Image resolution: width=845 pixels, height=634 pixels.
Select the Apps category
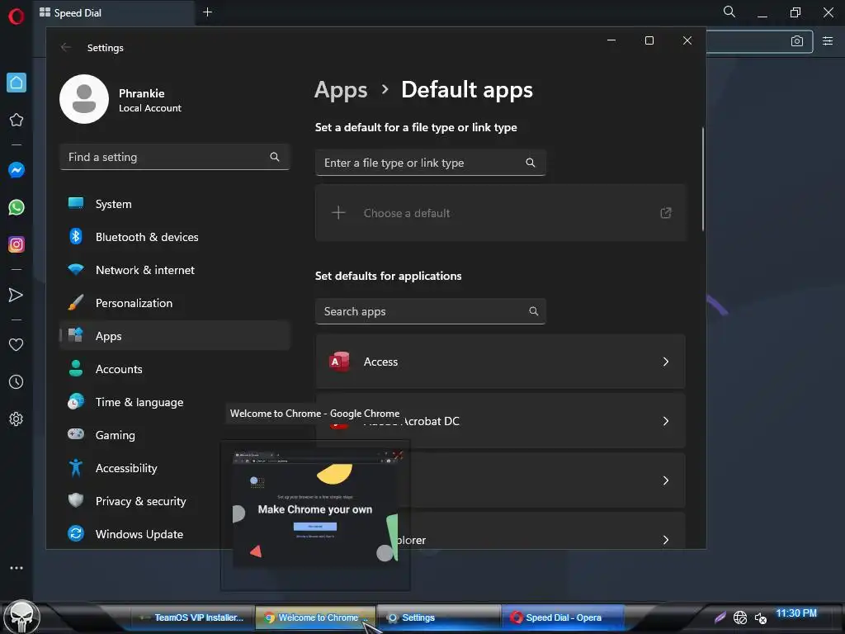coord(175,336)
